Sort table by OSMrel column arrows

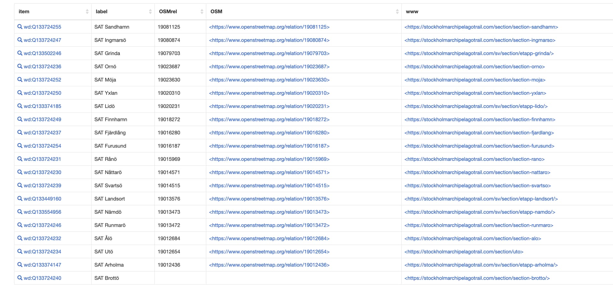pyautogui.click(x=202, y=11)
